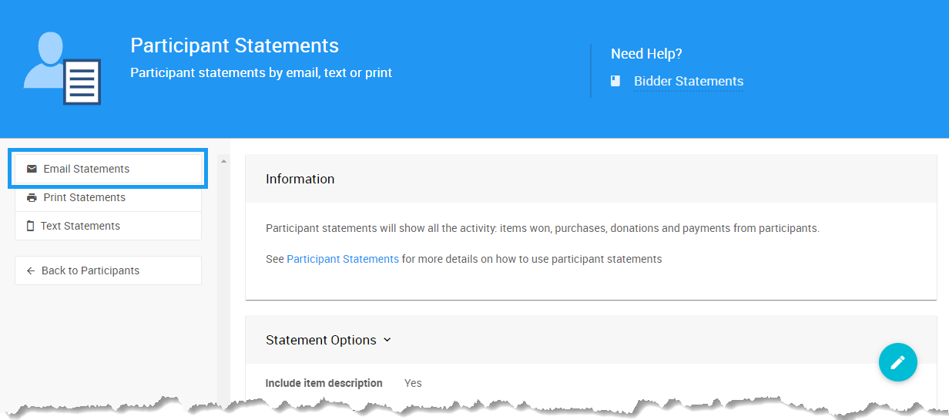
Task: Click the Information panel header
Action: click(300, 179)
